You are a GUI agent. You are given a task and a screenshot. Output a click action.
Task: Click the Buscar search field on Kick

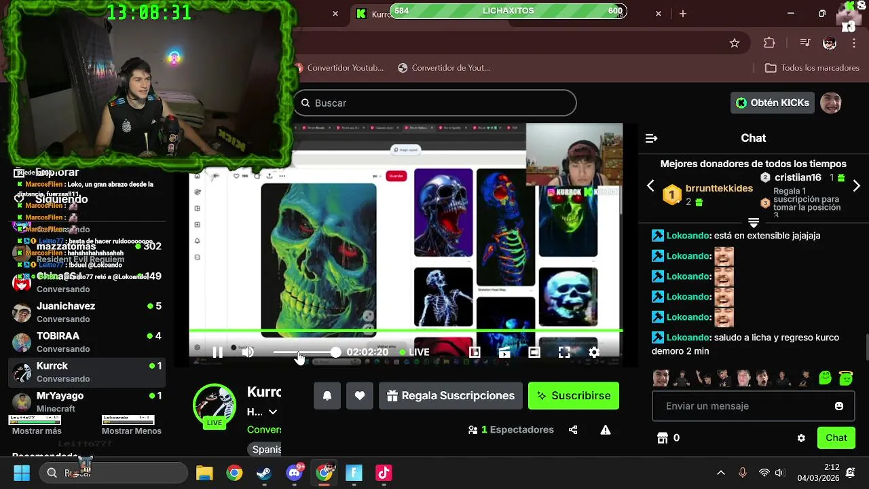click(x=434, y=103)
